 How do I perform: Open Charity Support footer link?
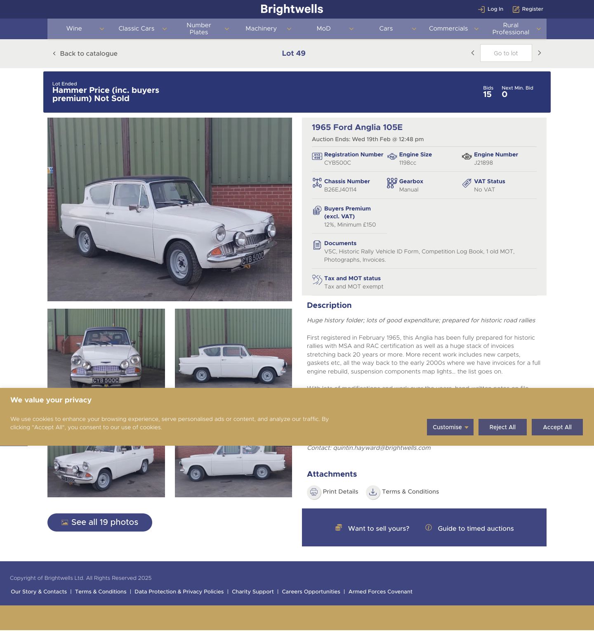click(x=252, y=592)
